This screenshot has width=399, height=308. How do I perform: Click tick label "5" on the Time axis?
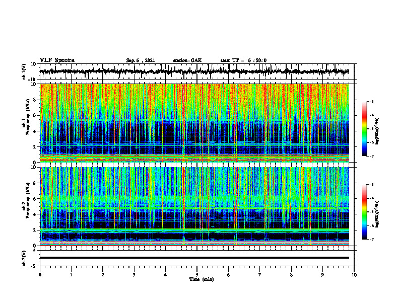(197, 275)
